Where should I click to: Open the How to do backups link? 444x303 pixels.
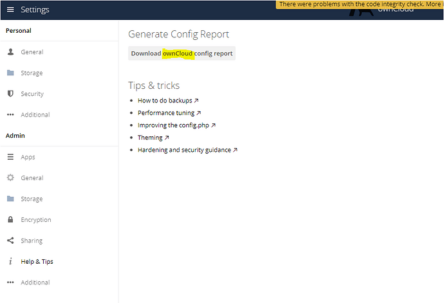point(168,100)
